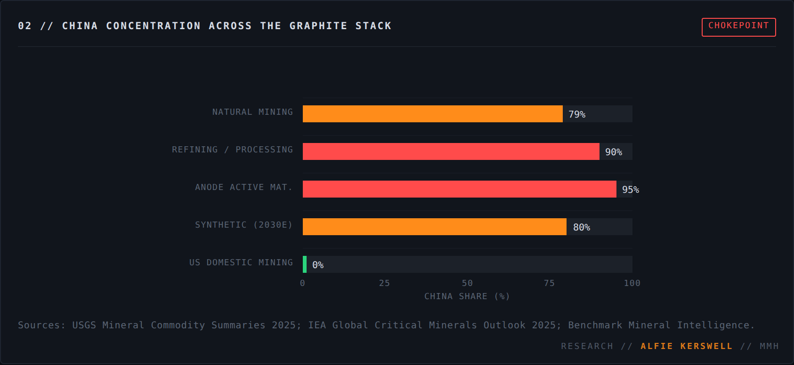Viewport: 794px width, 365px height.
Task: Click the 79% value label
Action: point(577,114)
